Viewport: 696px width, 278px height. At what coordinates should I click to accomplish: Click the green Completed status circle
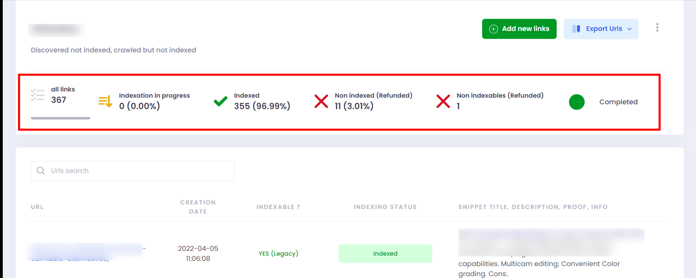pyautogui.click(x=577, y=102)
